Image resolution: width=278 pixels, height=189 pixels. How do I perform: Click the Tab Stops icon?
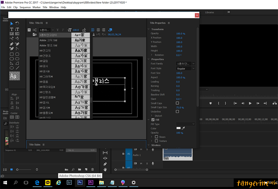[x=94, y=34]
